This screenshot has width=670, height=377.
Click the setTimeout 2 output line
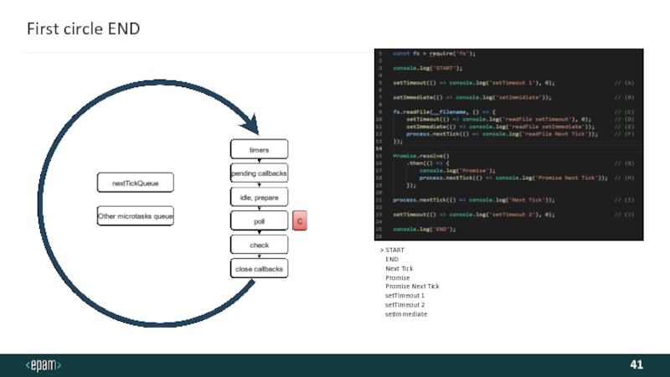[405, 305]
